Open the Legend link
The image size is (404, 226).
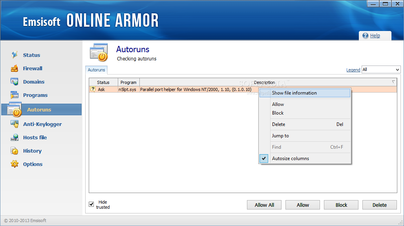pyautogui.click(x=353, y=70)
